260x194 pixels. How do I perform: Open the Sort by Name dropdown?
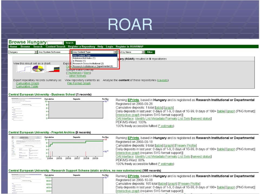pos(131,52)
